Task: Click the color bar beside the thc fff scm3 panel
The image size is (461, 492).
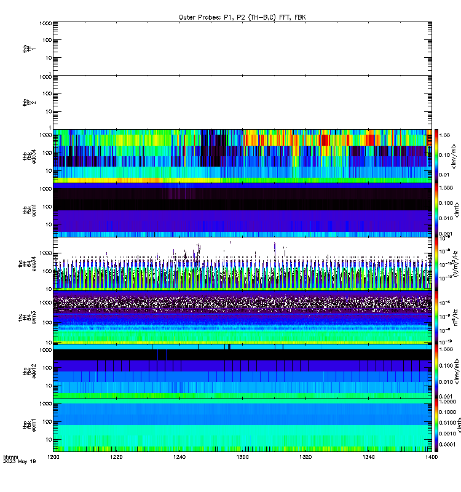Action: point(436,317)
